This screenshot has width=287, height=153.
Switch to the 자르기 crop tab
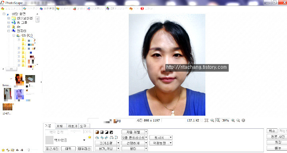coord(73,126)
